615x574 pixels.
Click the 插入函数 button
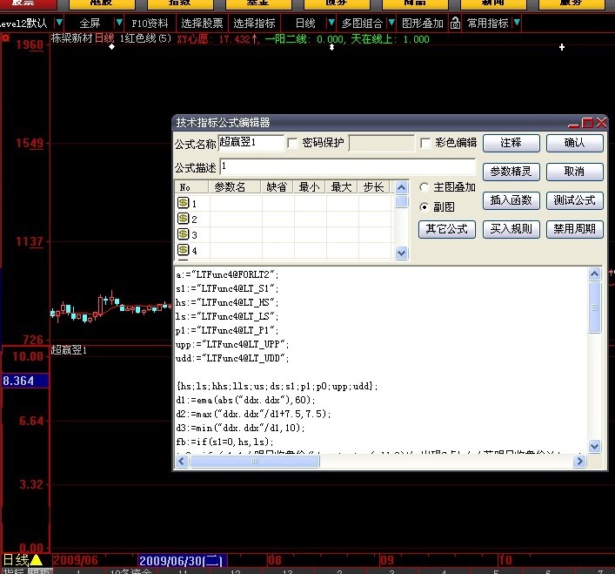[x=511, y=200]
